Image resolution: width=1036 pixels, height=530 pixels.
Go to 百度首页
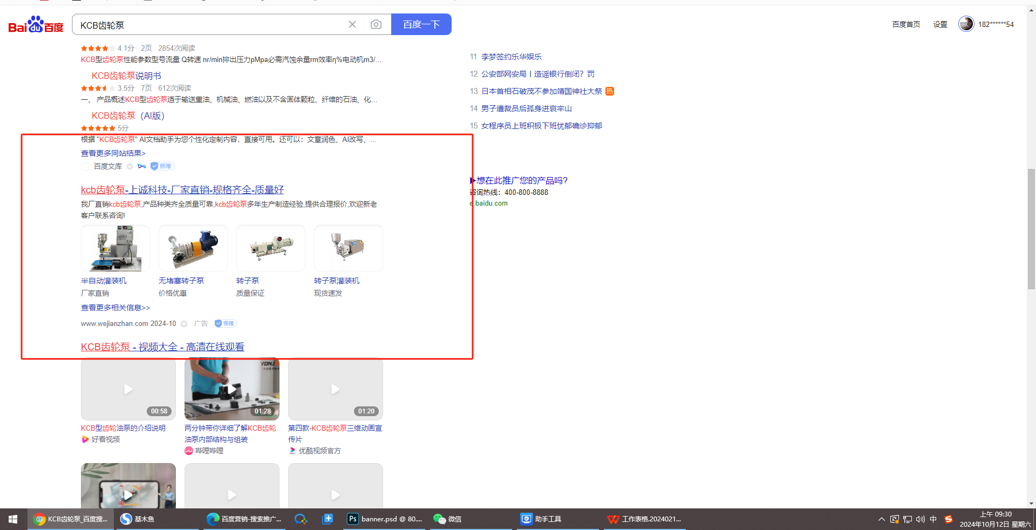[906, 24]
